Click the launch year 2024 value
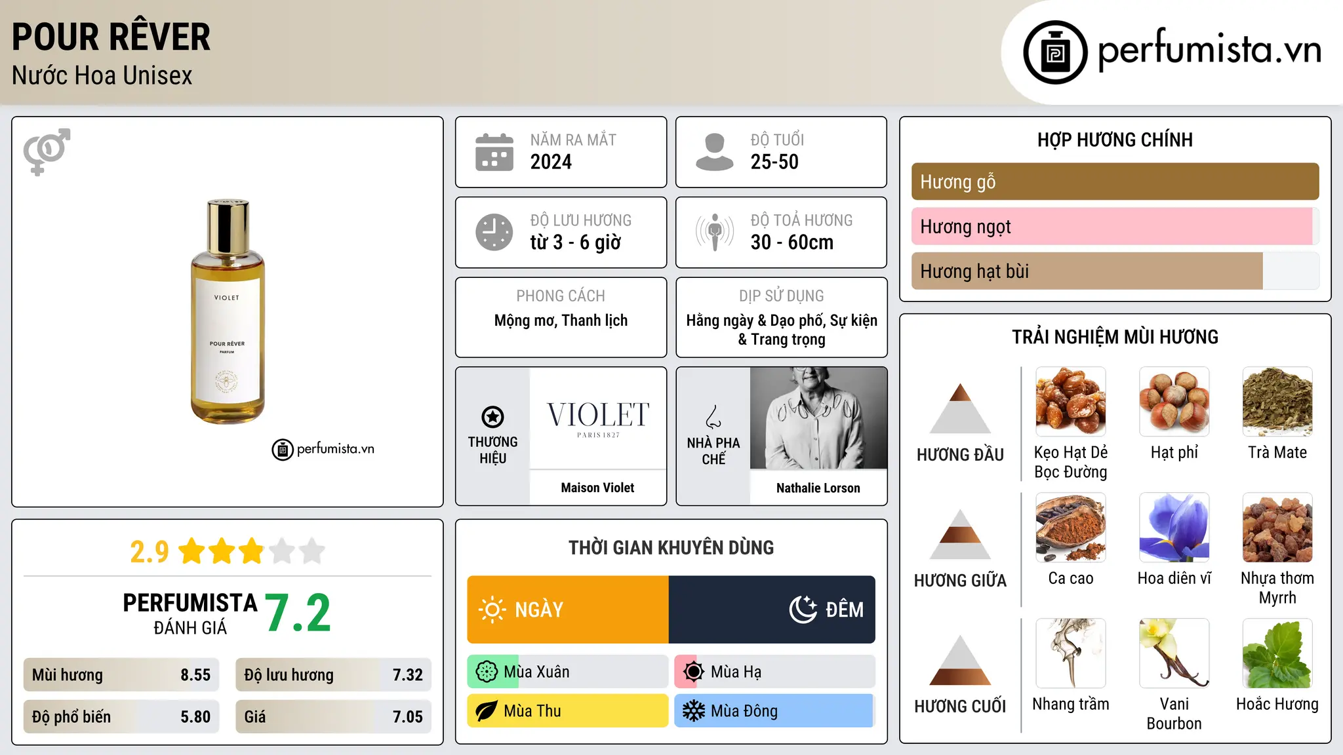The width and height of the screenshot is (1343, 755). point(551,162)
